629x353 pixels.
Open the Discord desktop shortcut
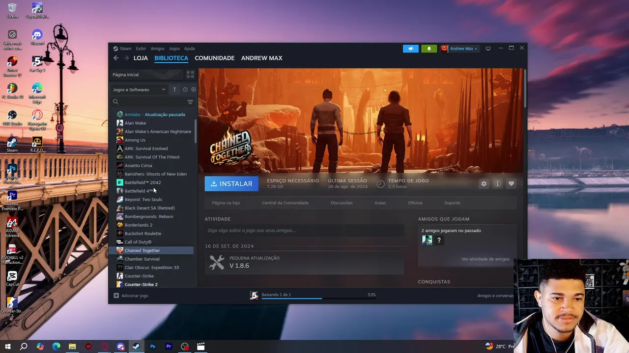pyautogui.click(x=37, y=38)
